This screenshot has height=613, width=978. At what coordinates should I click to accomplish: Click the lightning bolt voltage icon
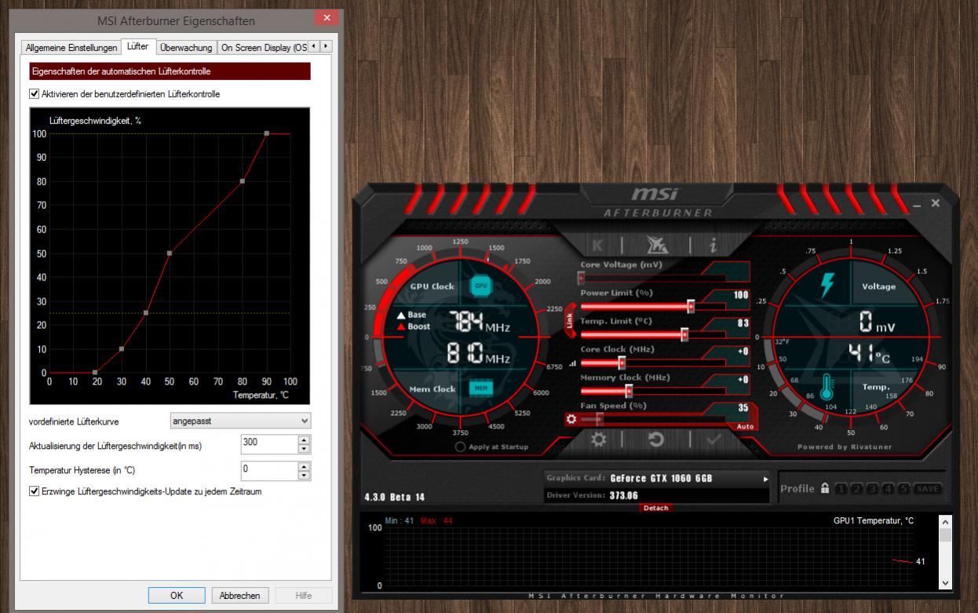[x=827, y=286]
